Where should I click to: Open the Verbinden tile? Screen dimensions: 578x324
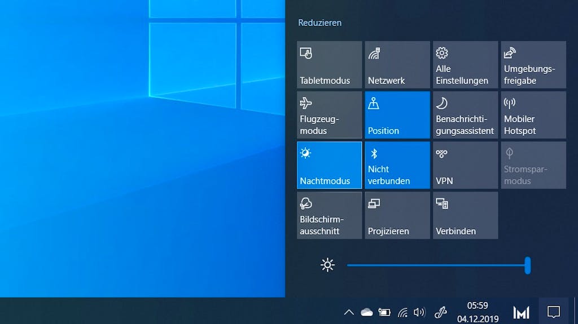coord(465,215)
